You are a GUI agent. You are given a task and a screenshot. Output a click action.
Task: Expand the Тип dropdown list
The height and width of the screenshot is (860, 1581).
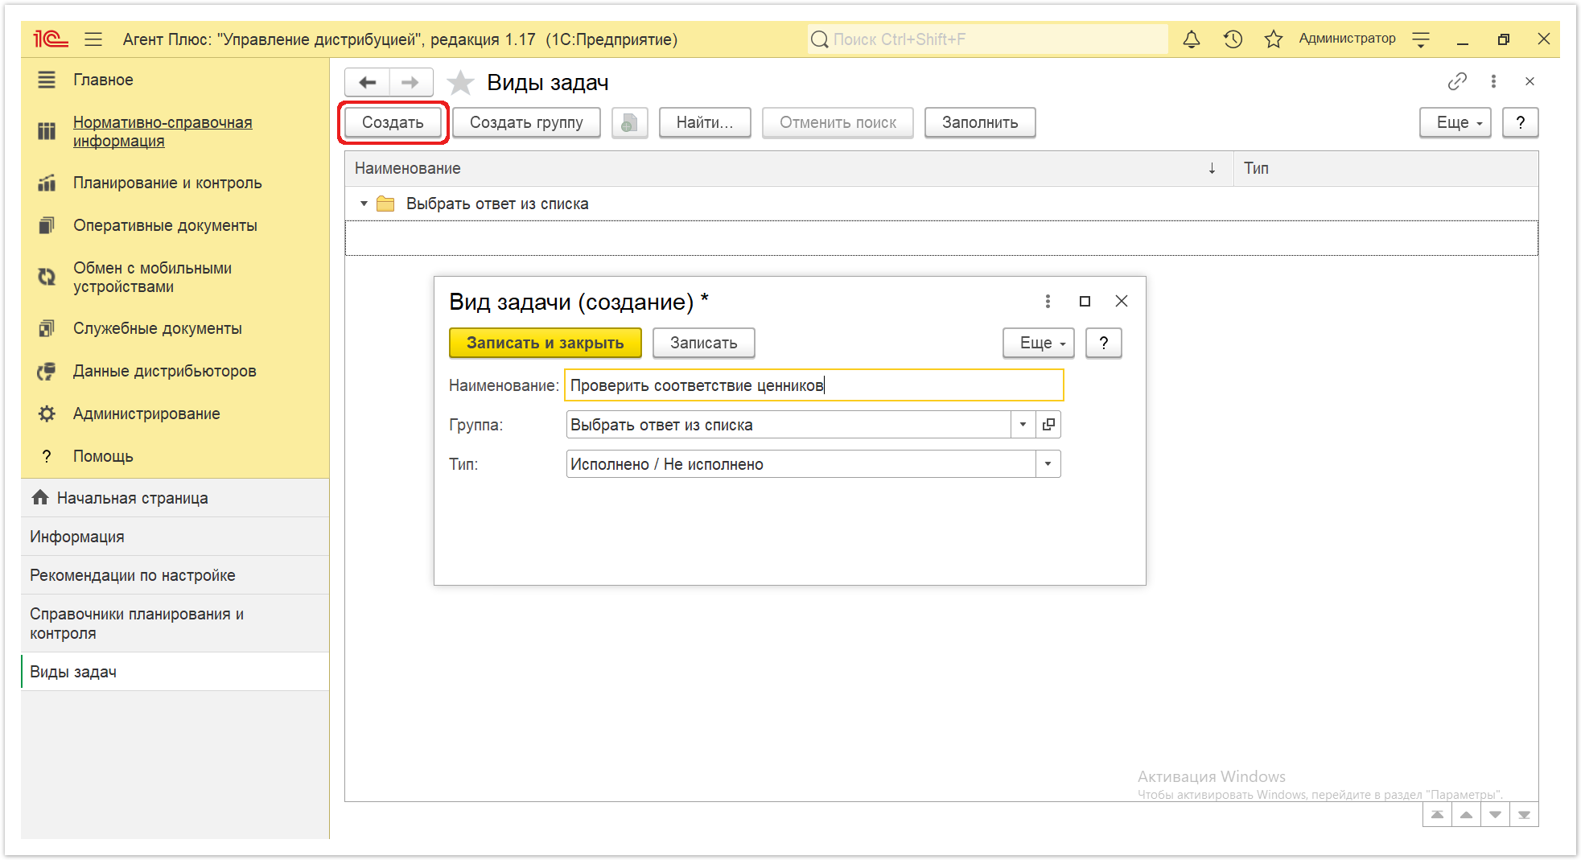coord(1048,464)
